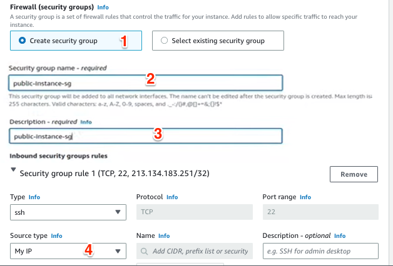Open Info link next to Protocol label

pos(172,197)
